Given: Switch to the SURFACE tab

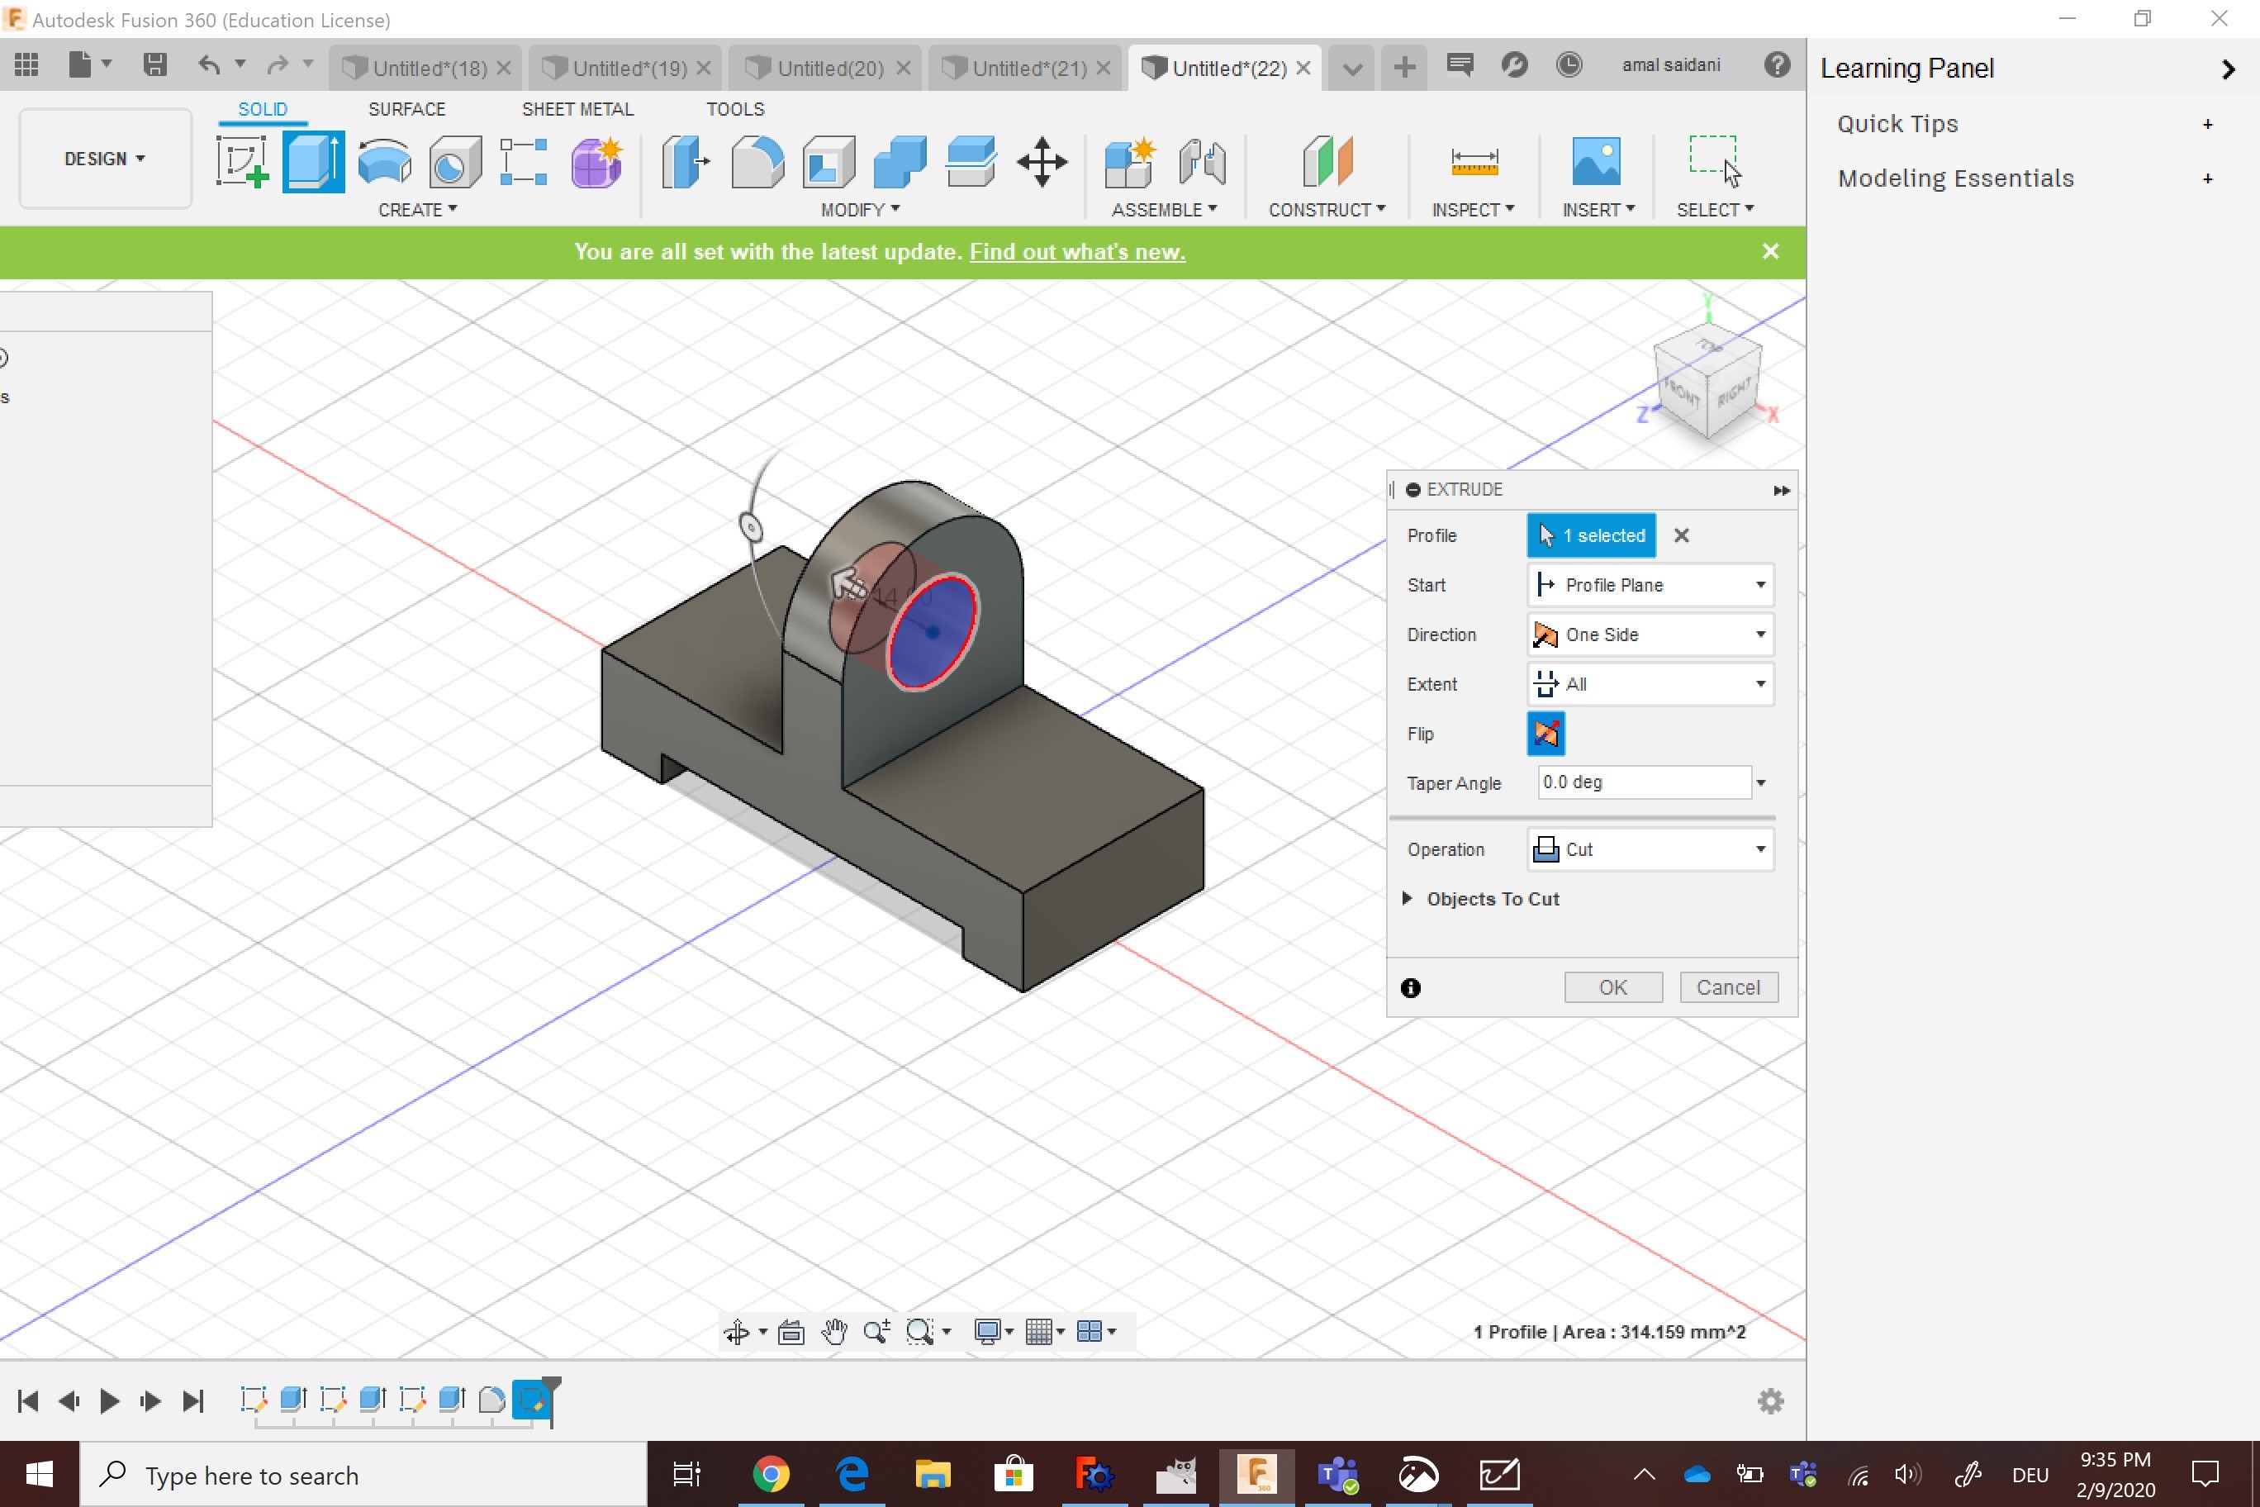Looking at the screenshot, I should (x=406, y=108).
